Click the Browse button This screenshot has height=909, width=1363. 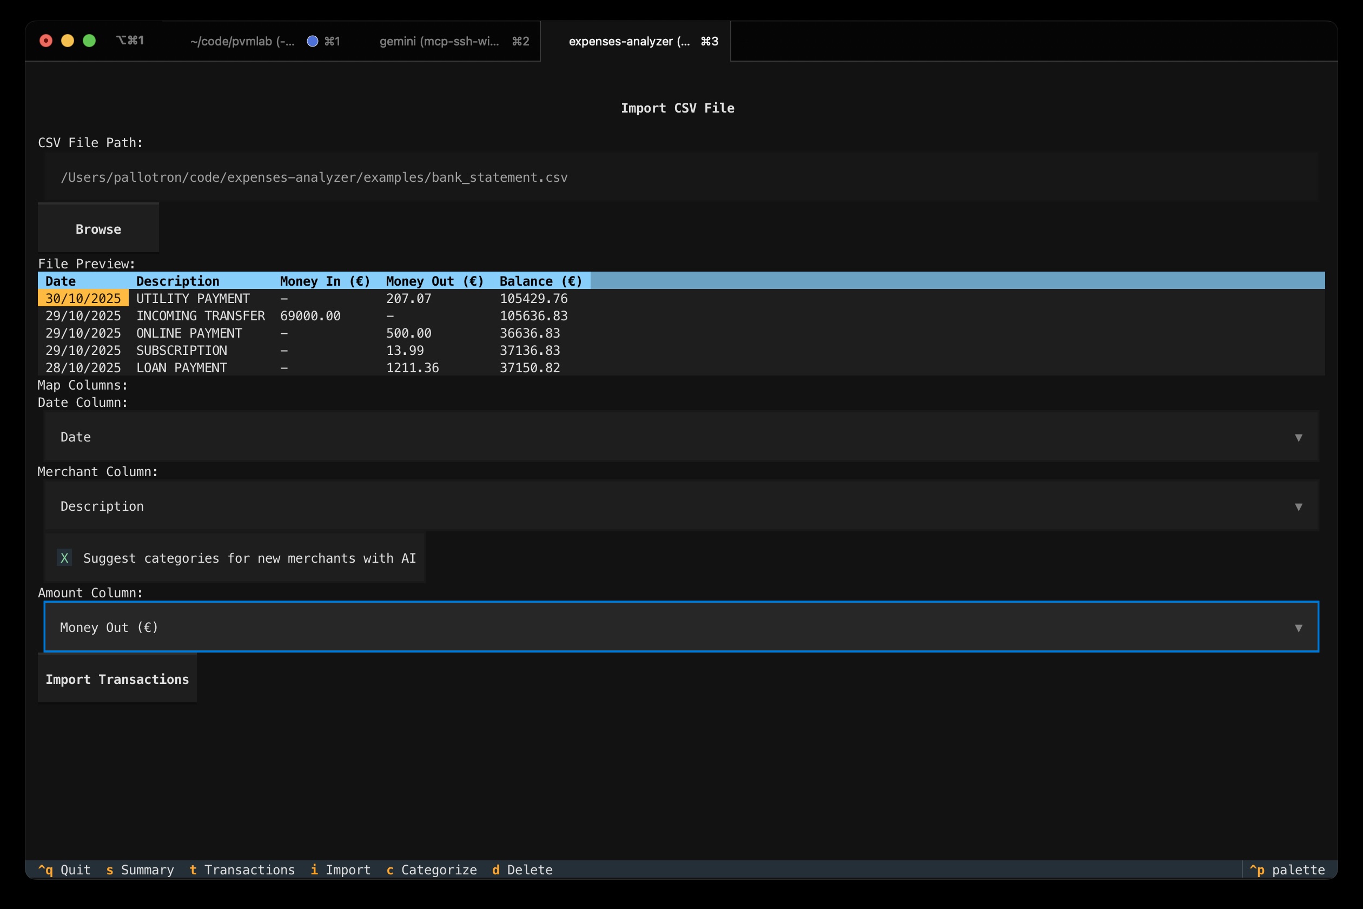(97, 228)
